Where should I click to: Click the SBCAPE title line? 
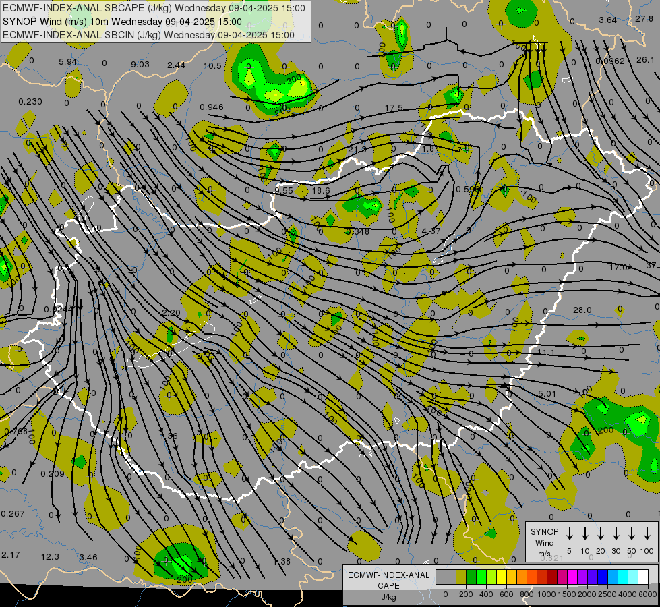[154, 8]
